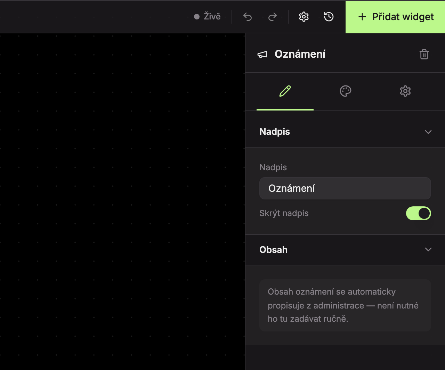This screenshot has height=370, width=445.
Task: Click the dotted canvas area
Action: point(122,202)
